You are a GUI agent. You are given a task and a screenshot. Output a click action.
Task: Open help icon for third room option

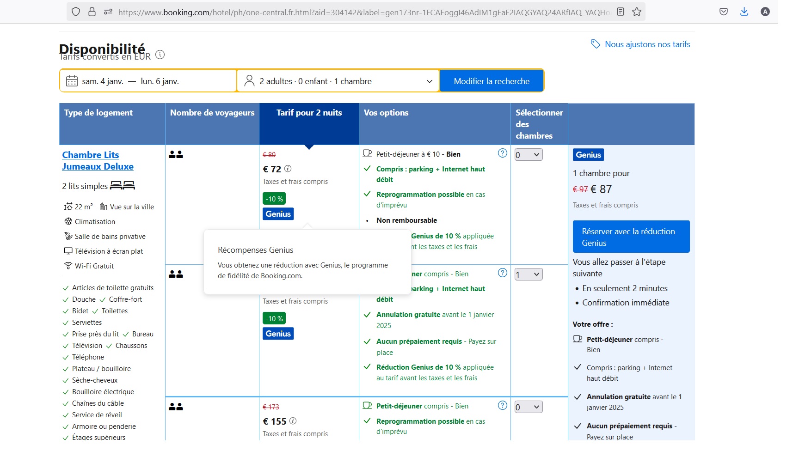coord(502,406)
